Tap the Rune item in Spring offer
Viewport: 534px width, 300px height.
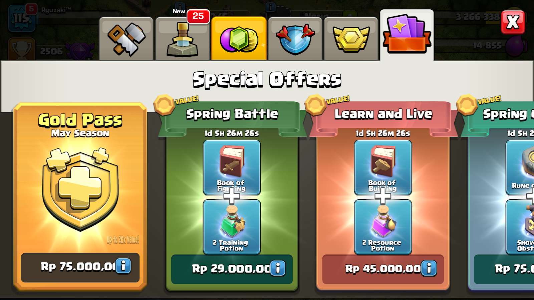(x=520, y=167)
